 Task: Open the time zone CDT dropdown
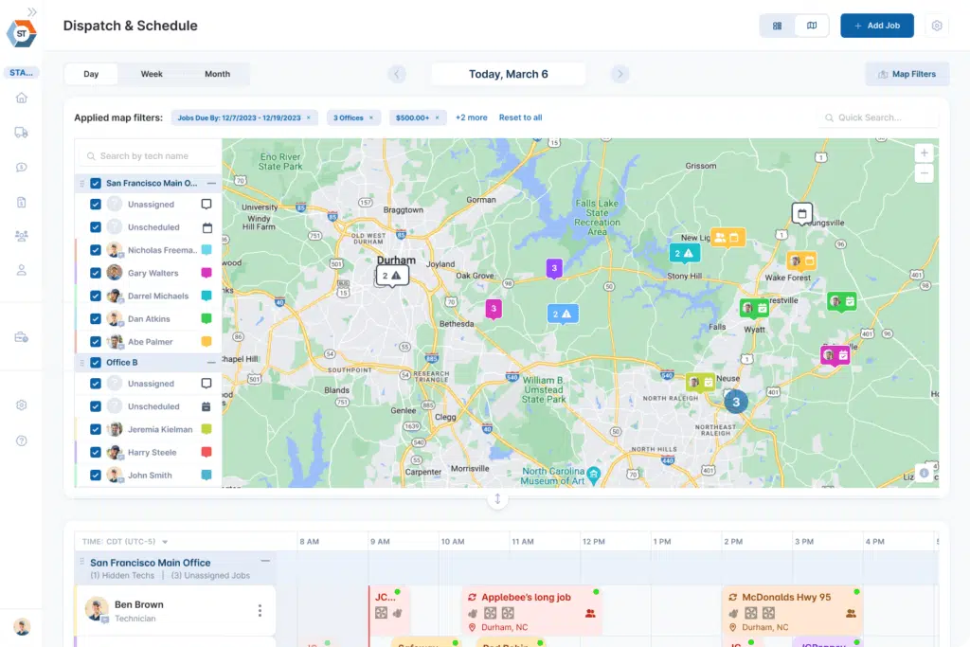pyautogui.click(x=165, y=542)
